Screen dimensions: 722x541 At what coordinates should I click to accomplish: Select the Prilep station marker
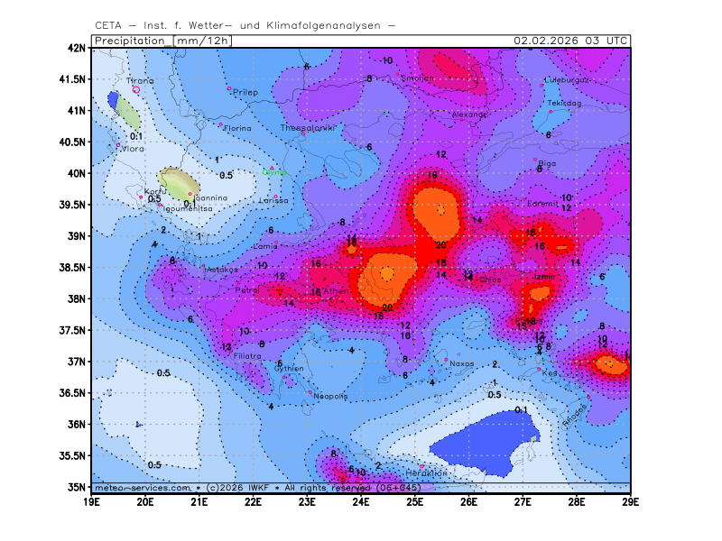click(x=229, y=88)
